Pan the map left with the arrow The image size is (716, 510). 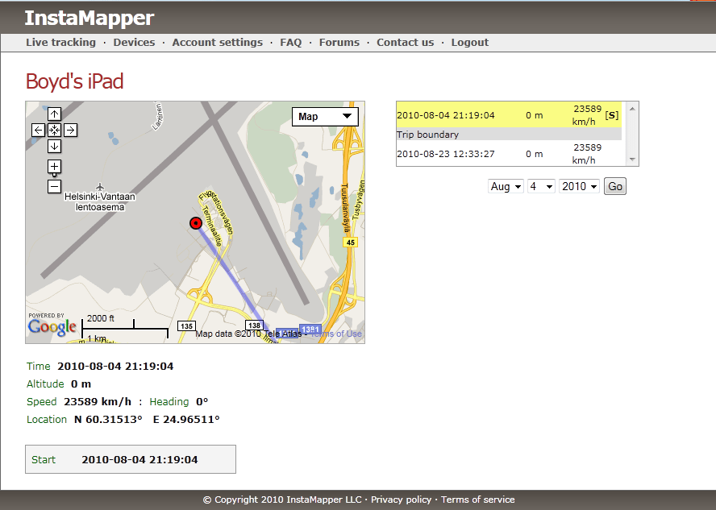click(x=39, y=130)
